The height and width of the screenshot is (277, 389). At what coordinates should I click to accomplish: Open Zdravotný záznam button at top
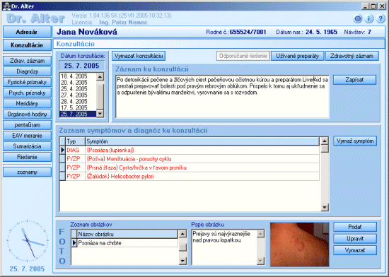pos(352,56)
